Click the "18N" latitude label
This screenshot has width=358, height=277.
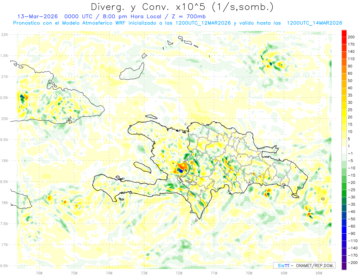click(4, 203)
